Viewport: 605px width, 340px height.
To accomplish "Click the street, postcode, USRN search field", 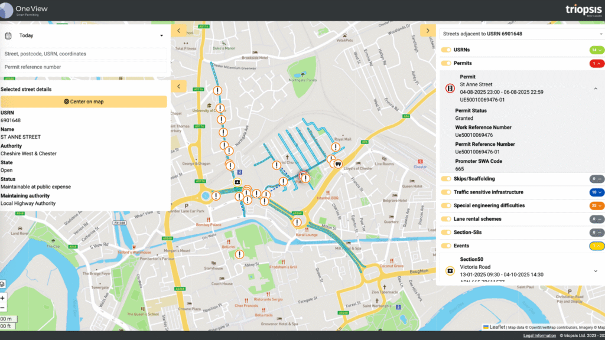I will pyautogui.click(x=84, y=54).
